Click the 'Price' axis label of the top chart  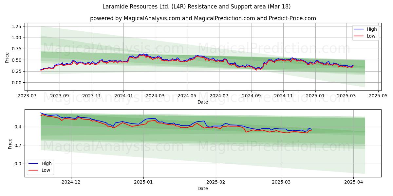7,57
